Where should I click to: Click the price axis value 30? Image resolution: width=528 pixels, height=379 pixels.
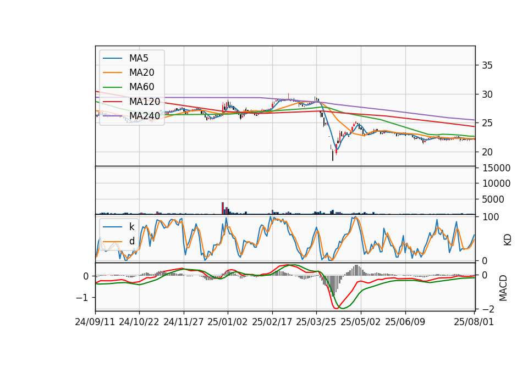click(x=487, y=94)
